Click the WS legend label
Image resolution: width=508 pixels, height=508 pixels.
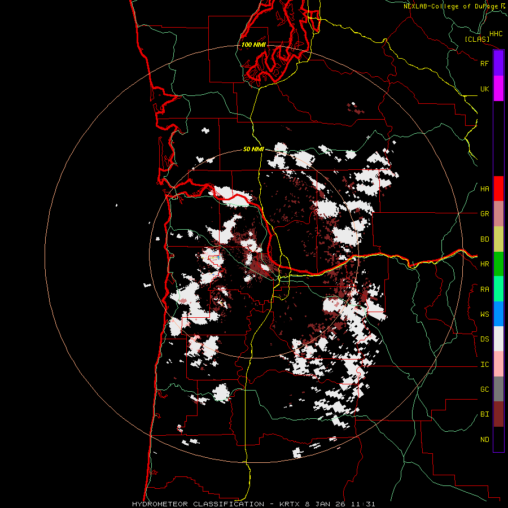tap(485, 314)
